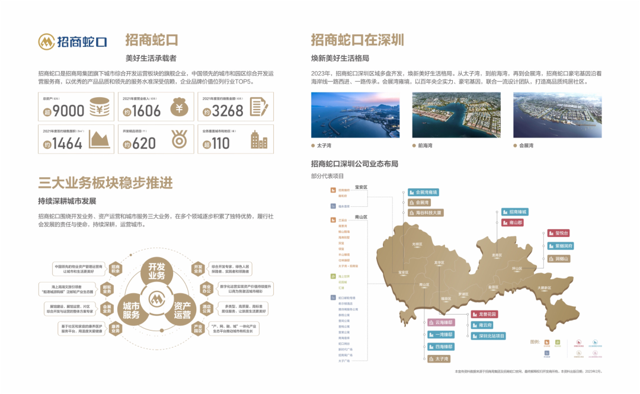640x394 pixels.
Task: Click the green color swatch in the legend
Action: point(556,341)
